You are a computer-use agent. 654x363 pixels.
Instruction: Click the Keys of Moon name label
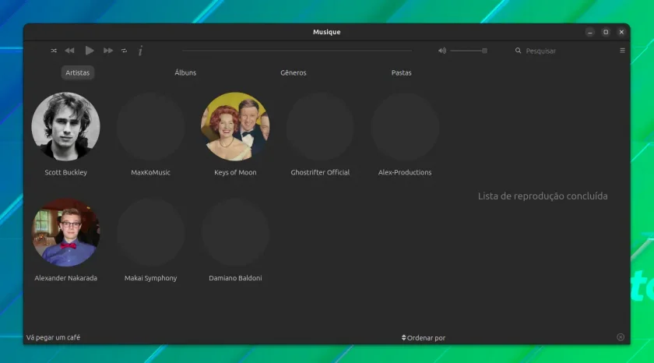pyautogui.click(x=235, y=172)
